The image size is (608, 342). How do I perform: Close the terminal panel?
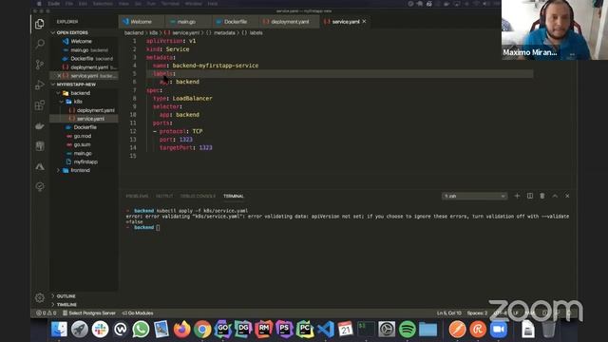[567, 196]
